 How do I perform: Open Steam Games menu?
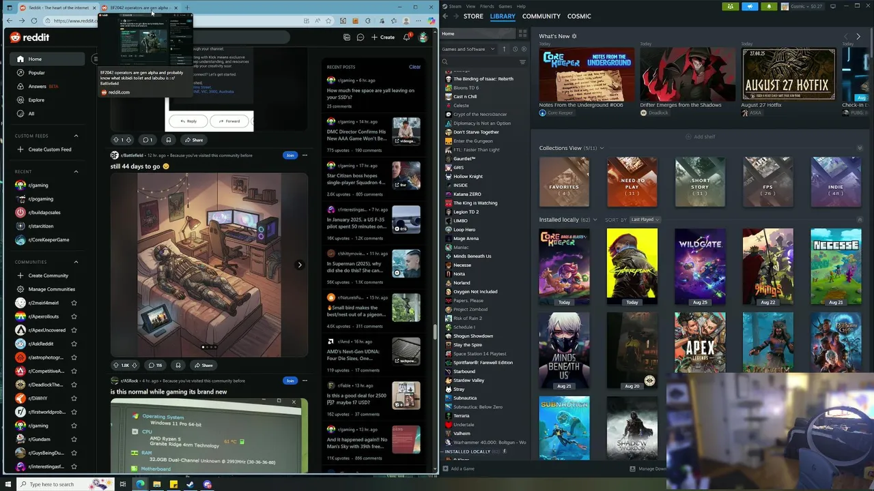505,6
